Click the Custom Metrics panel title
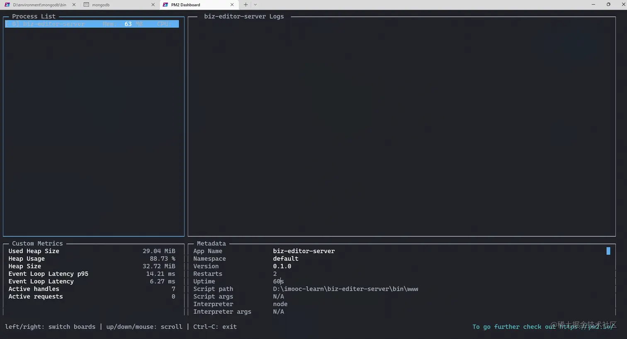 [x=37, y=244]
